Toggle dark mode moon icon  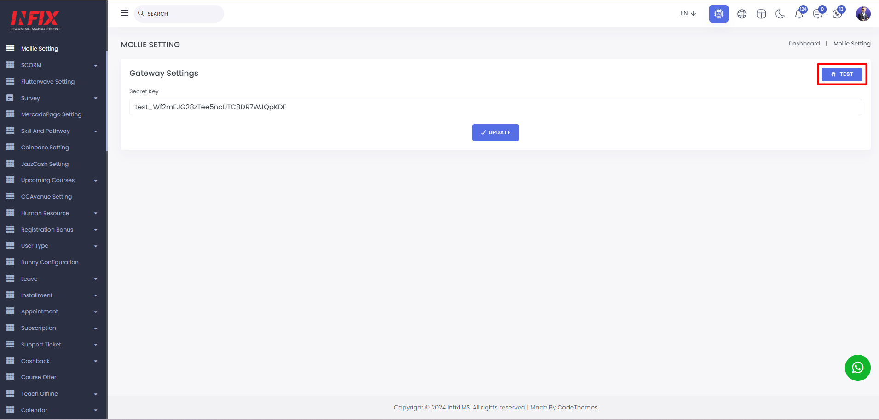[x=780, y=14]
